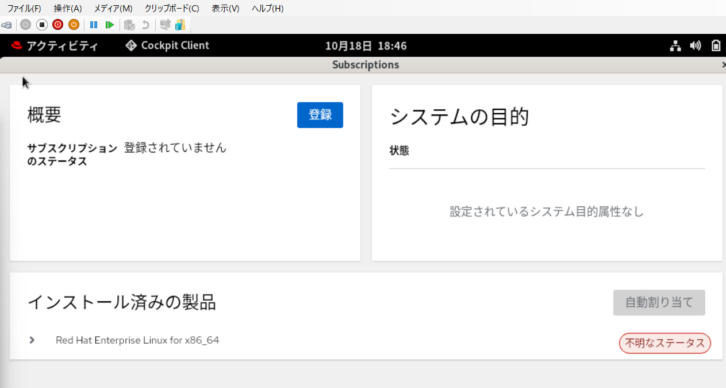726x388 pixels.
Task: Expand the Red Hat Enterprise Linux row chevron
Action: pos(32,340)
